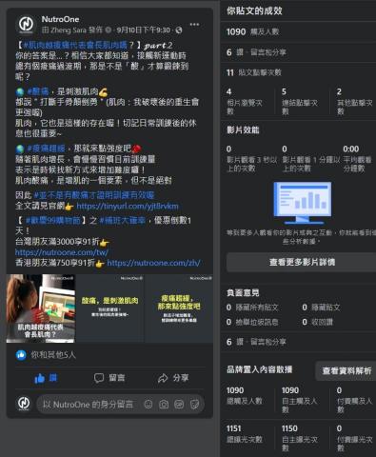Click the hashtag #歡慶99購物節

(x=52, y=220)
